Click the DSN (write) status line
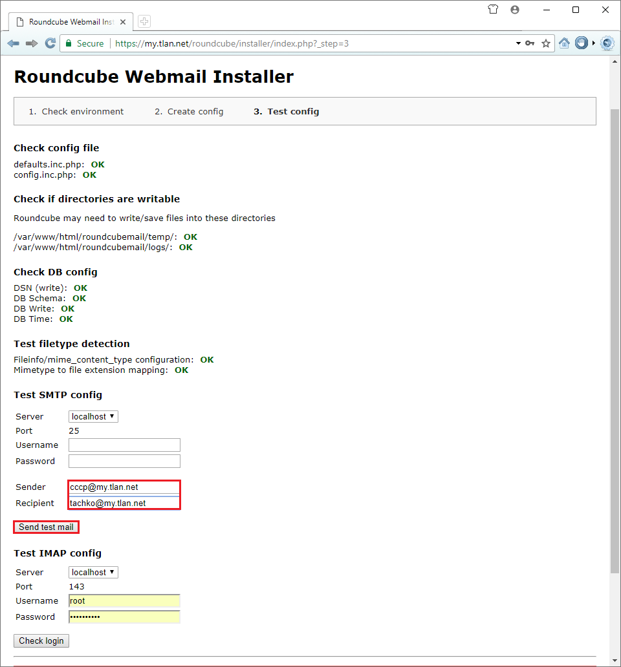The image size is (621, 667). click(50, 288)
